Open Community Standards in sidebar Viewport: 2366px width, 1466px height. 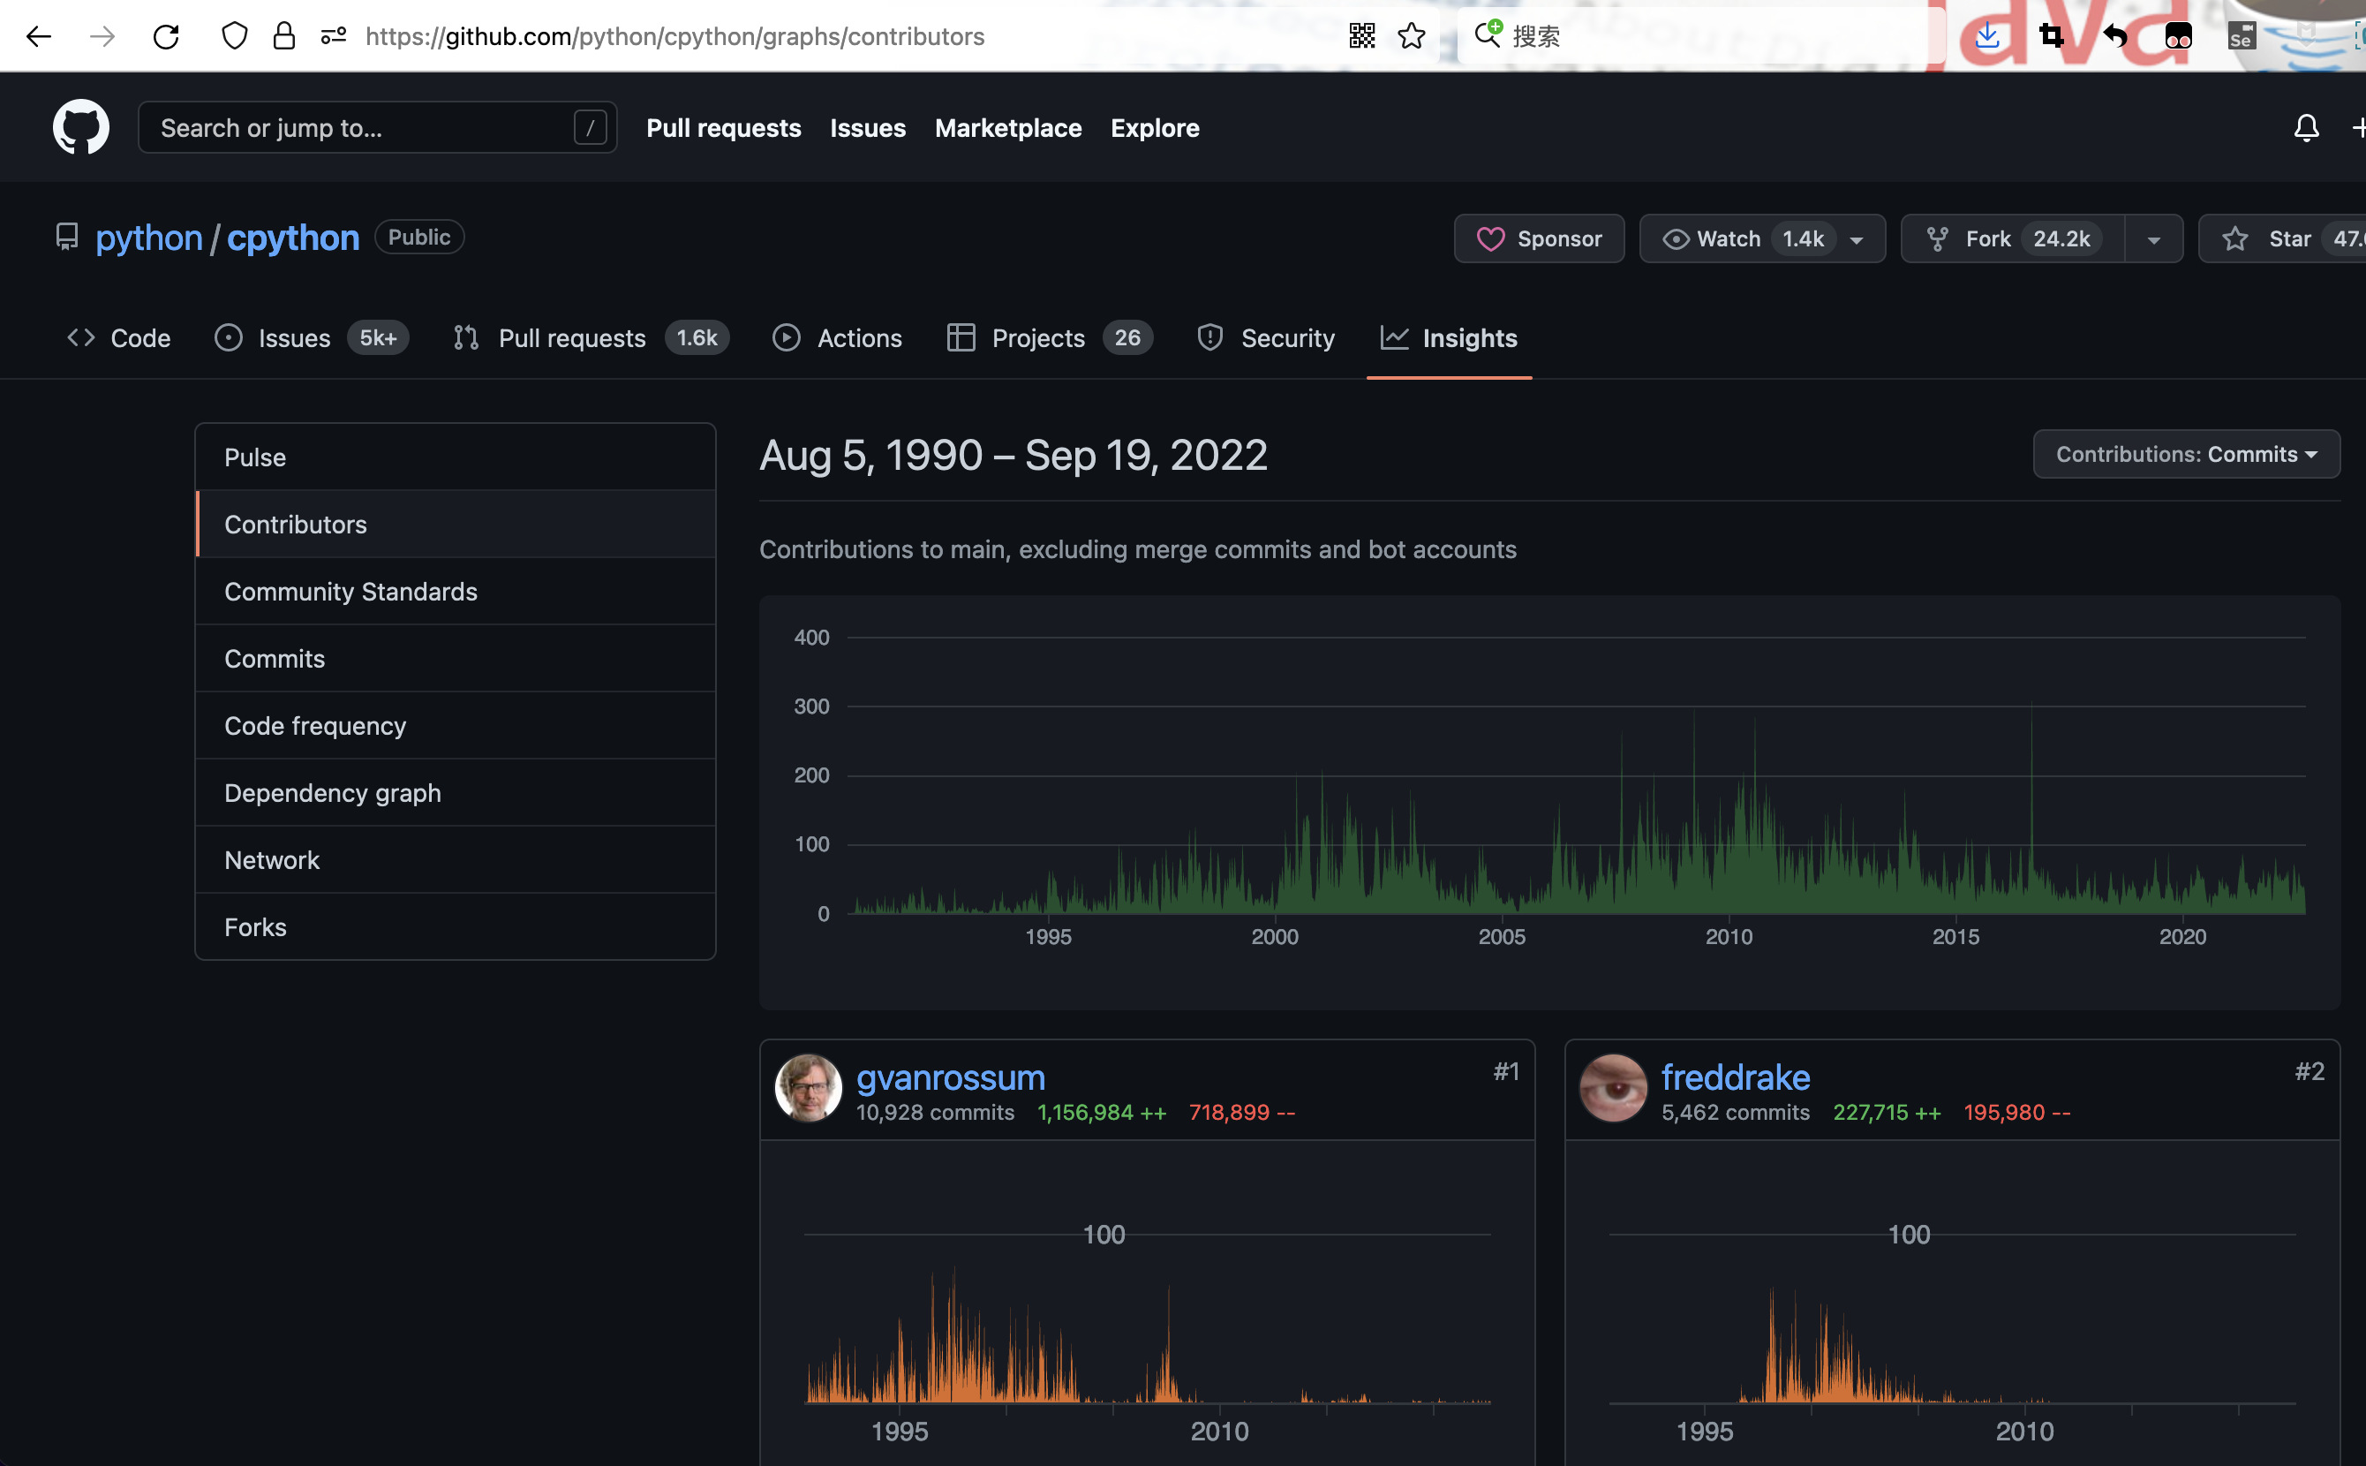(456, 591)
